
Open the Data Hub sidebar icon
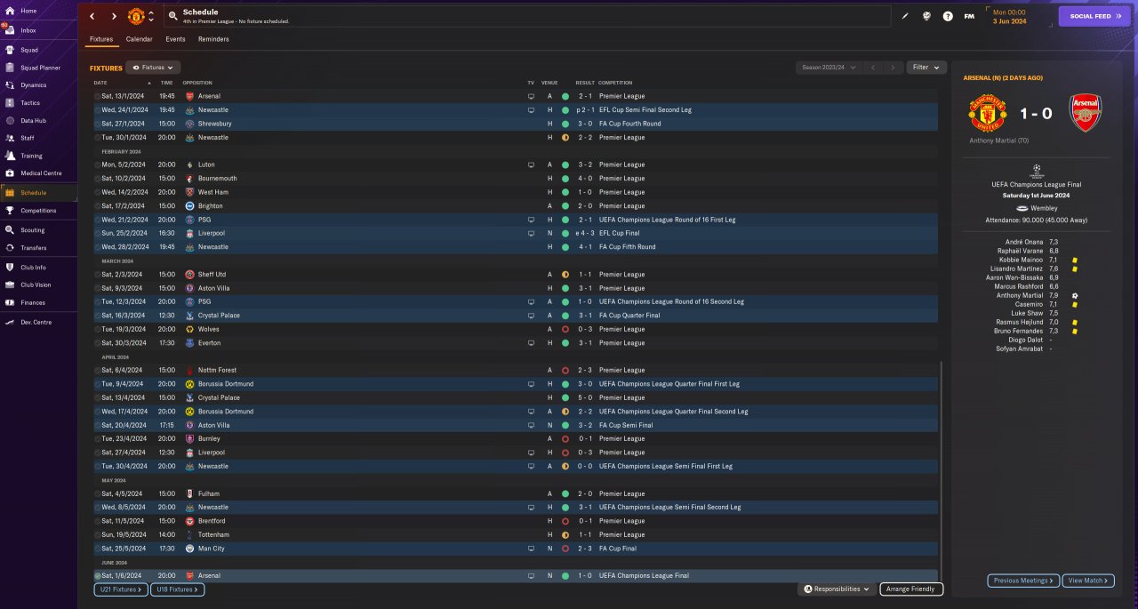point(10,120)
